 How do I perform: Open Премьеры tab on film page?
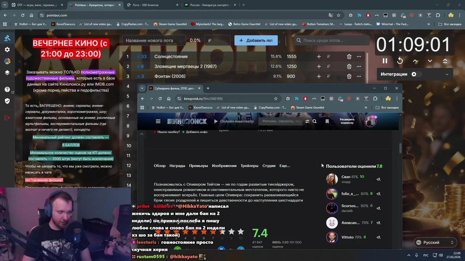click(198, 166)
